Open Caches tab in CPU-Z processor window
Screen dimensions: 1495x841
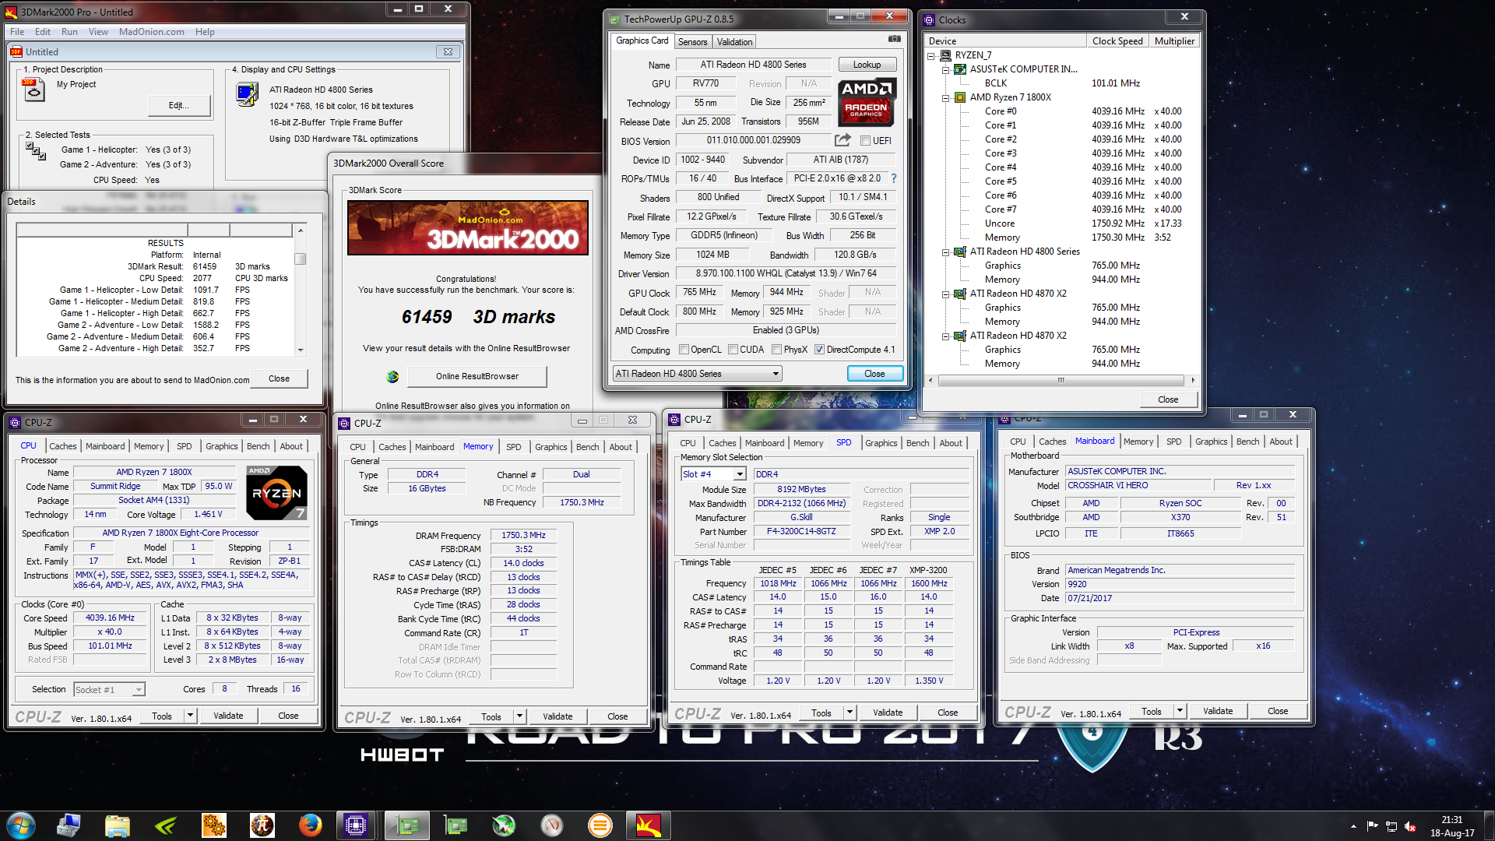(63, 446)
